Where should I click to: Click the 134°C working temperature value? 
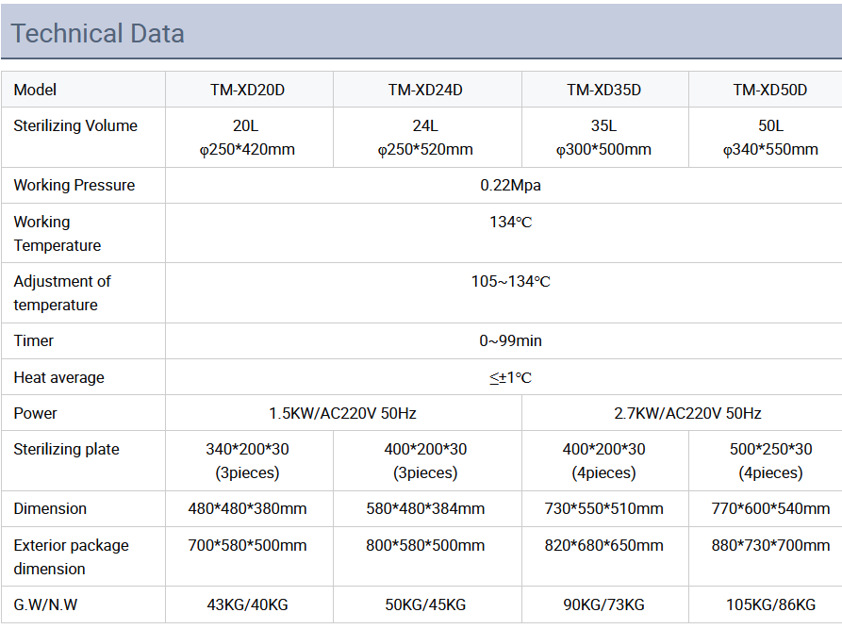[510, 222]
